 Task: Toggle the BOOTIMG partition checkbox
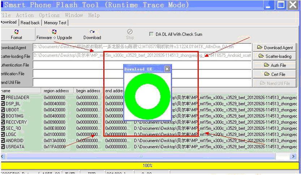point(3,116)
